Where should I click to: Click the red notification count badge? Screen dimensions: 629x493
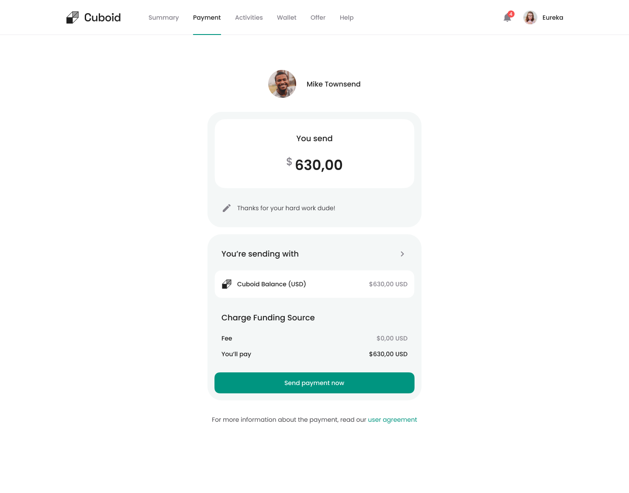(x=511, y=14)
